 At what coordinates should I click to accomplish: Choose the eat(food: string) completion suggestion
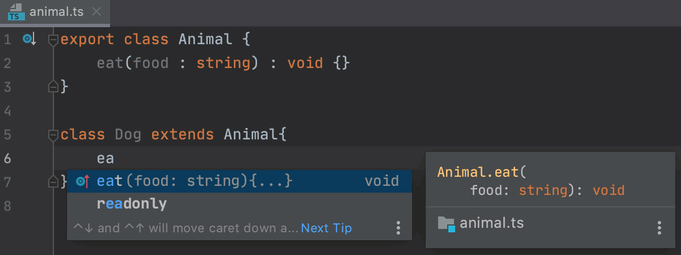(239, 181)
